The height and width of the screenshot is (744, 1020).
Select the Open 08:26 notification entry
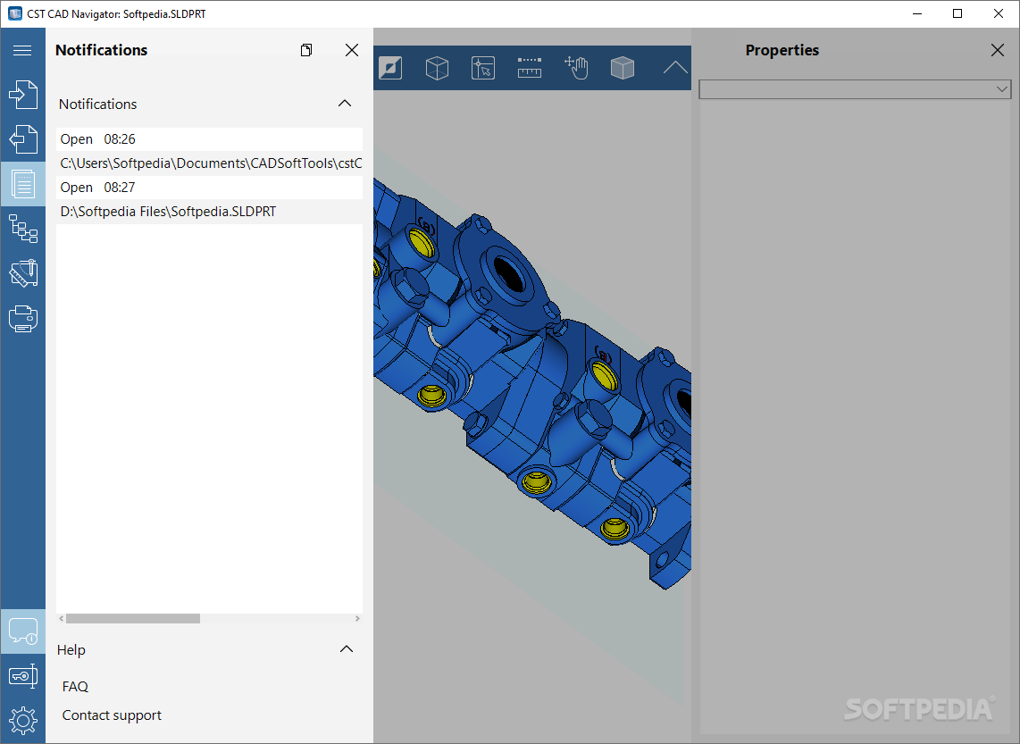209,139
